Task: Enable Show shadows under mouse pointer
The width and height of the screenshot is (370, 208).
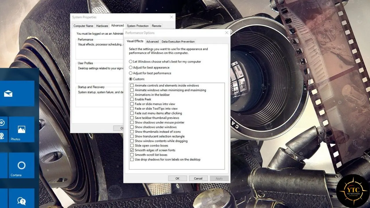Action: pyautogui.click(x=132, y=122)
